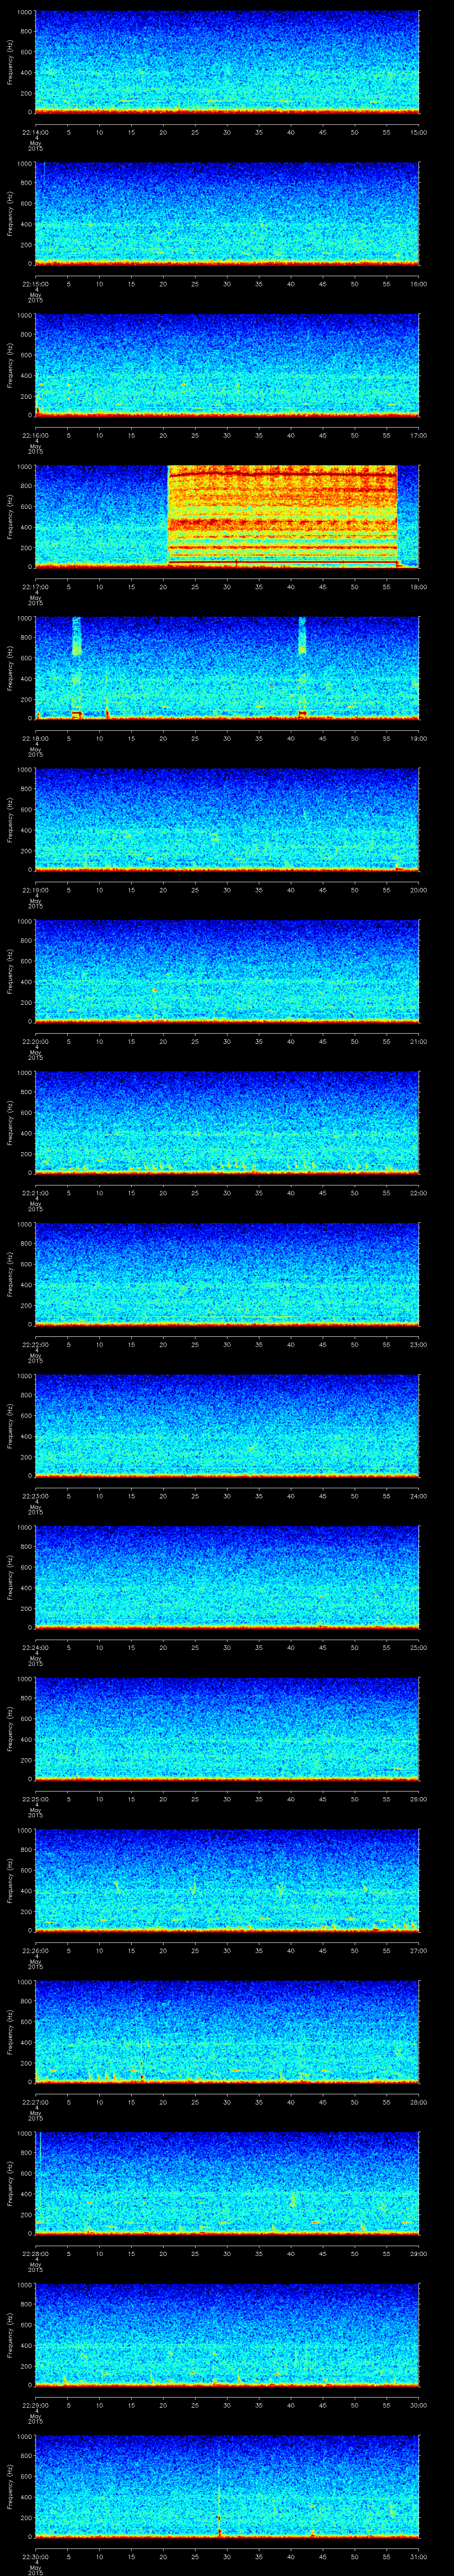Click the 22:20:00 start time label
Viewport: 454px width, 2576px height.
(x=35, y=1041)
